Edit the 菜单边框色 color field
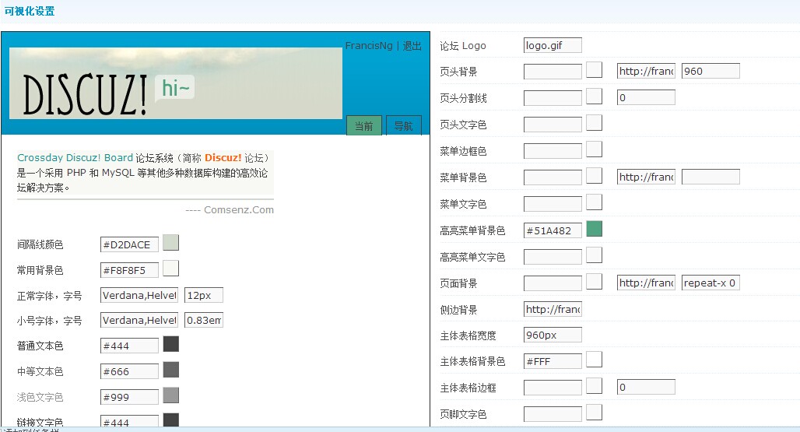Screen dimensions: 800x432 pos(553,151)
